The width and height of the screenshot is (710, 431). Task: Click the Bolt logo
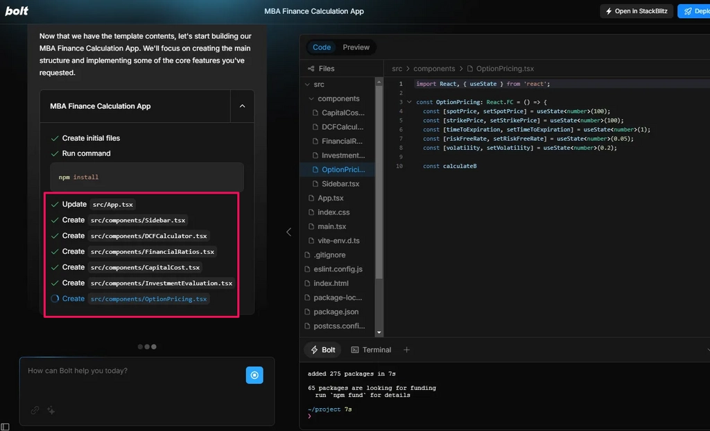[17, 11]
